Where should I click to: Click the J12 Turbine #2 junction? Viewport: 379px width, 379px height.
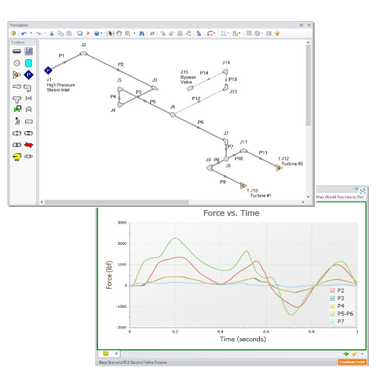pyautogui.click(x=279, y=168)
